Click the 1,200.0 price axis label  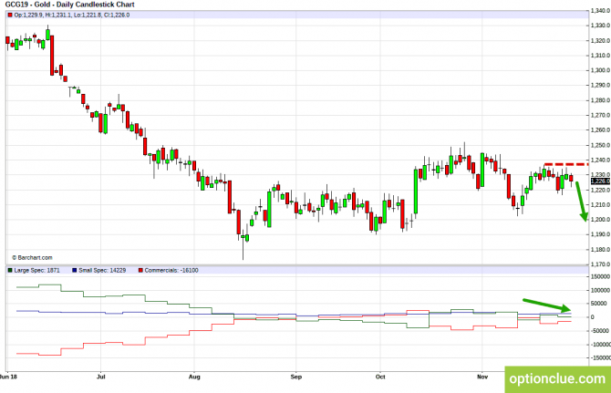(x=600, y=220)
